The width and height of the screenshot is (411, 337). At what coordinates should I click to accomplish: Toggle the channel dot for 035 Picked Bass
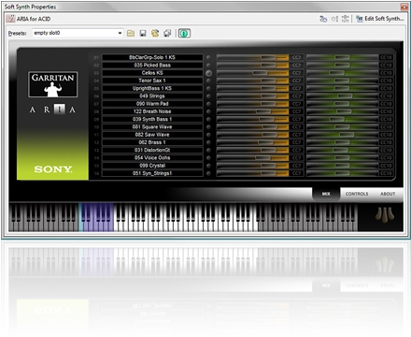[208, 66]
